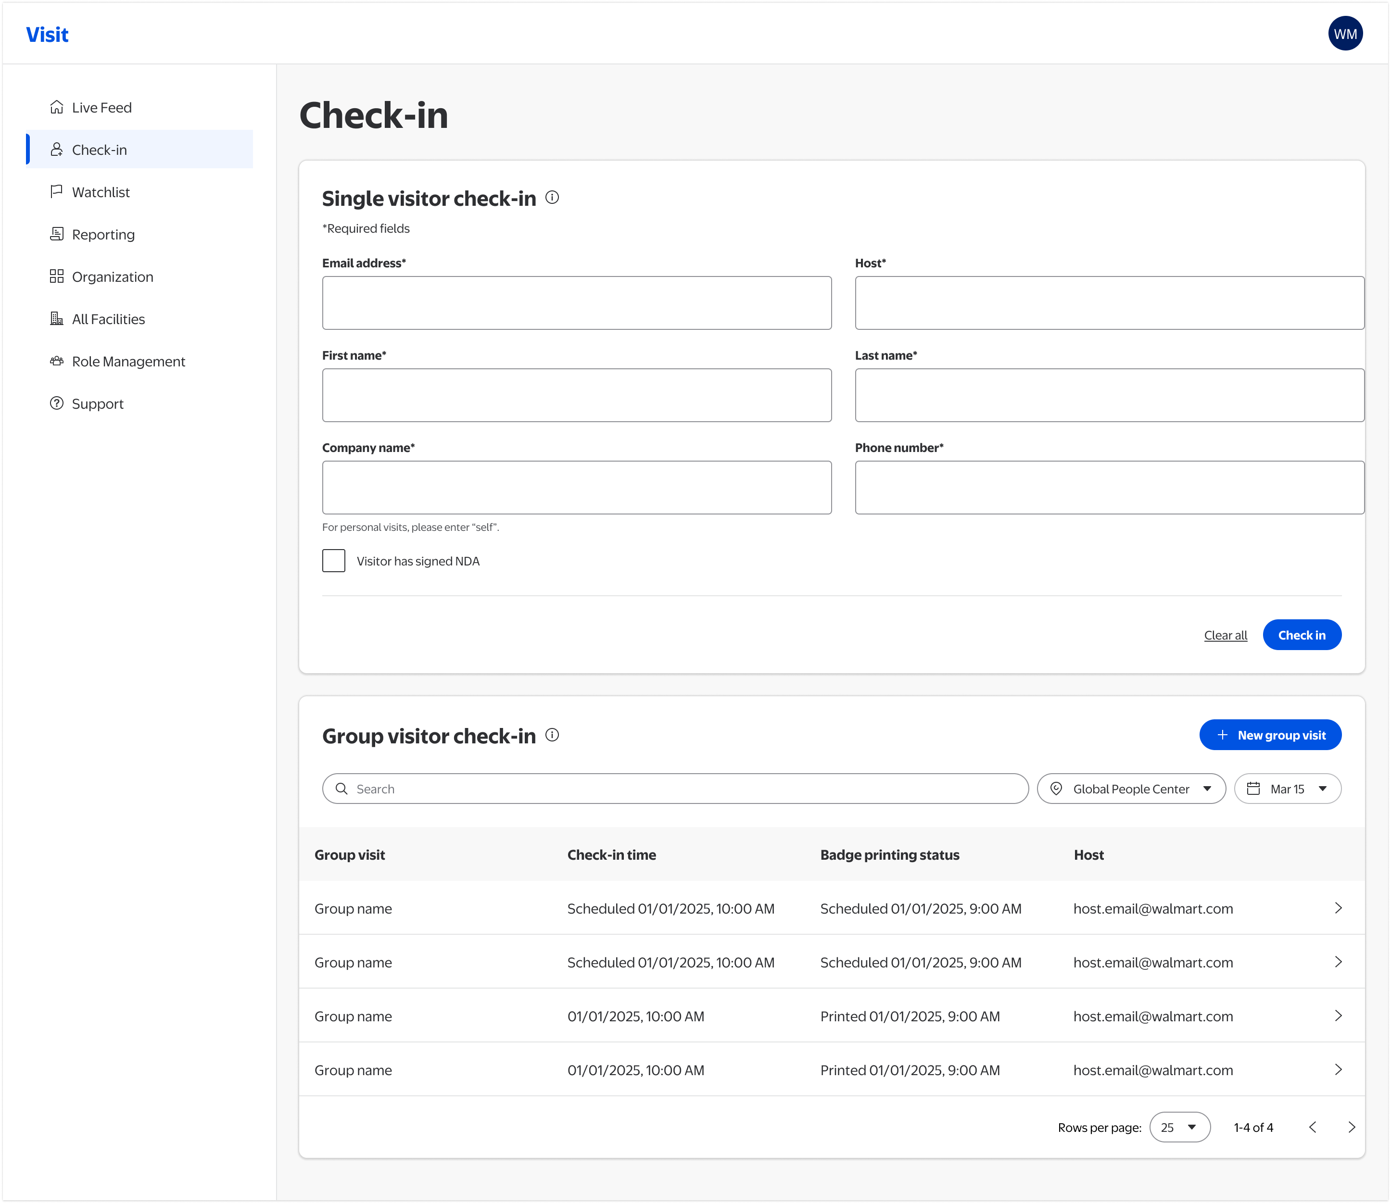The height and width of the screenshot is (1204, 1391).
Task: Click host.email@walmart.com in fourth row
Action: (1153, 1070)
